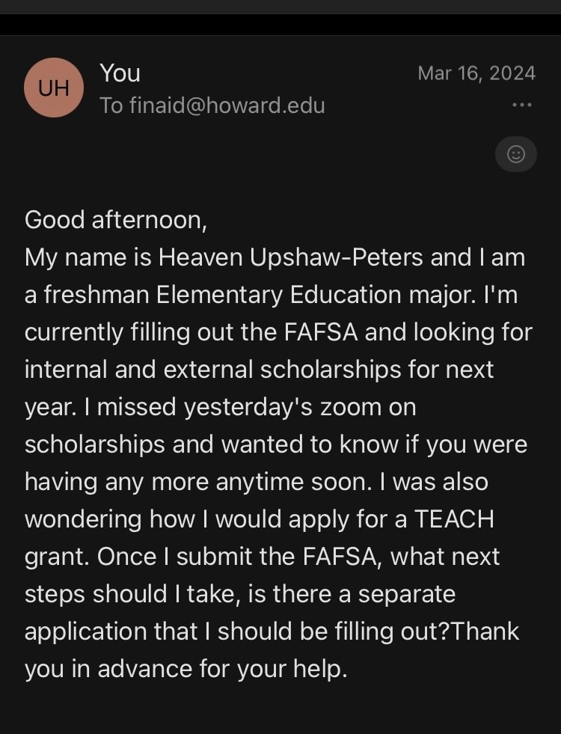Tap the UH sender avatar circle

click(x=54, y=88)
